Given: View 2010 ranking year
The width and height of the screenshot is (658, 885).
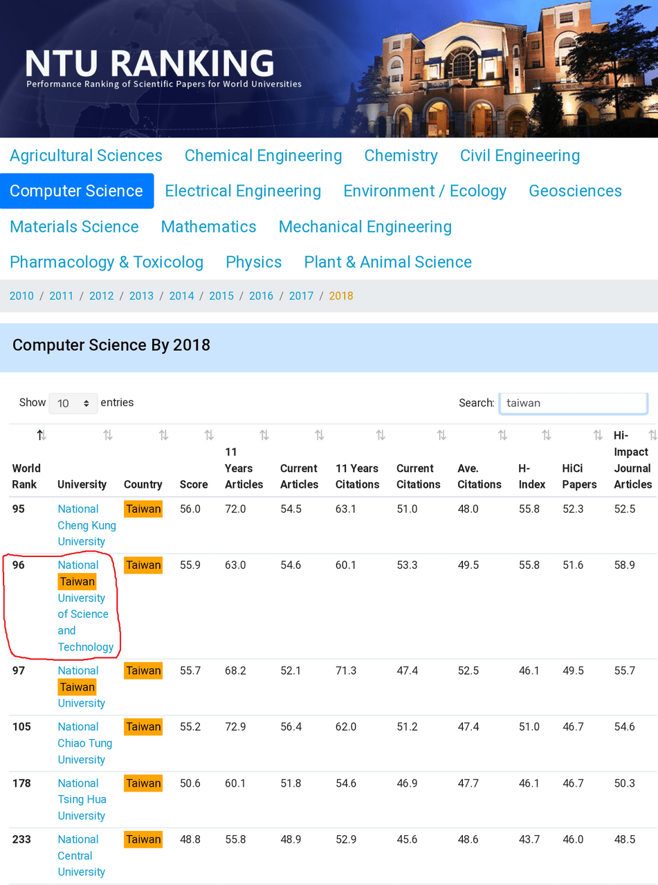Looking at the screenshot, I should 21,296.
